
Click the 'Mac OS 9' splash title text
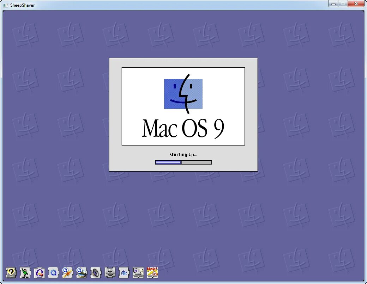(183, 128)
